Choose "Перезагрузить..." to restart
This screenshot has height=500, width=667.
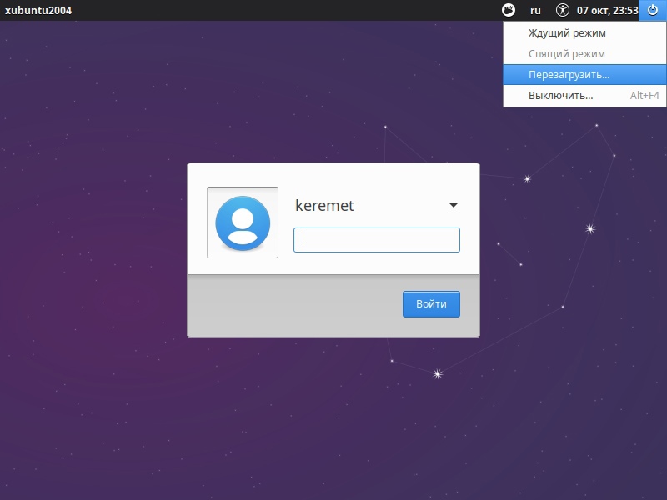tap(569, 75)
